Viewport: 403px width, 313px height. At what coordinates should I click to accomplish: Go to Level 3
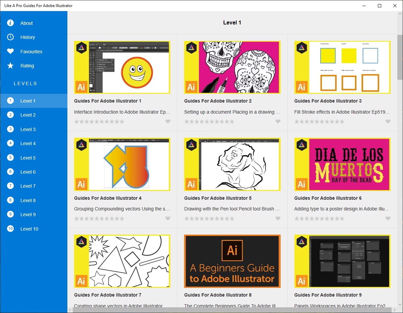click(x=34, y=129)
